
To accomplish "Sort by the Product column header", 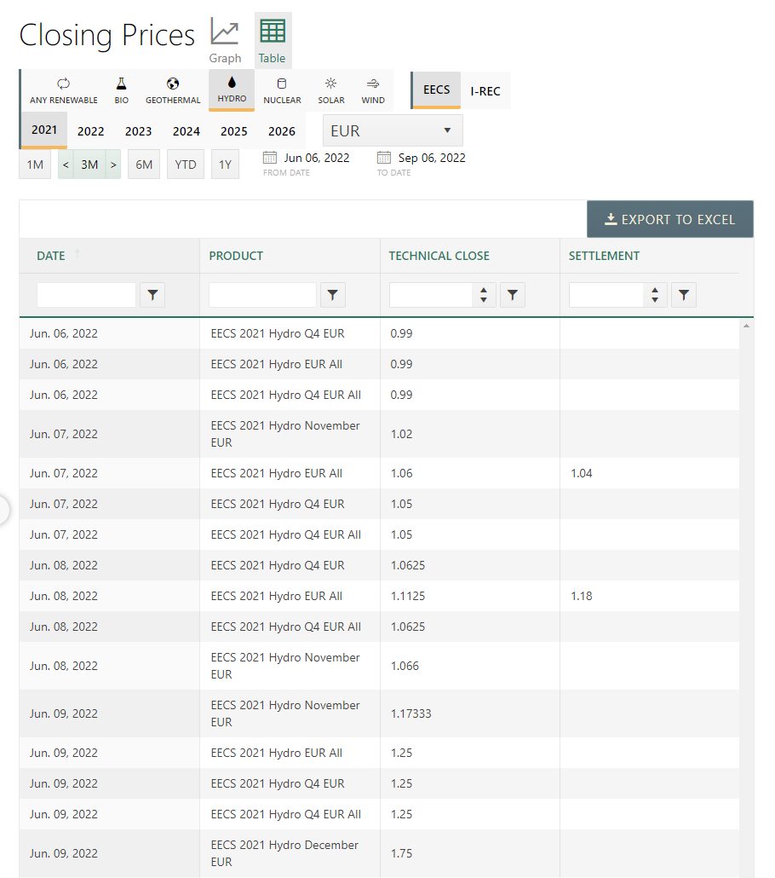I will [x=236, y=256].
